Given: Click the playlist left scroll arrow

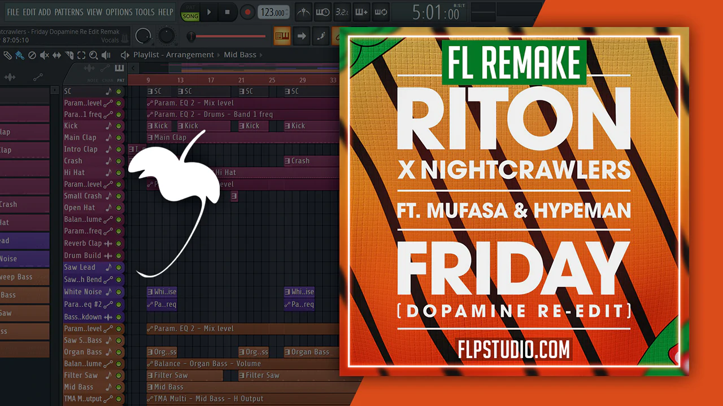Looking at the screenshot, I should tap(133, 69).
